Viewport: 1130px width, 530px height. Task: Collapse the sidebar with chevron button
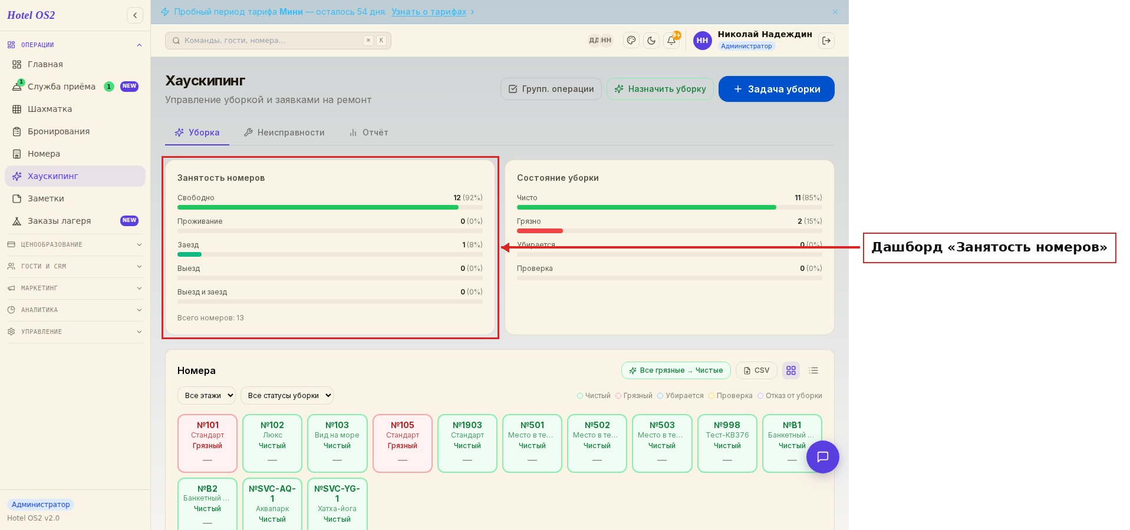(x=135, y=15)
